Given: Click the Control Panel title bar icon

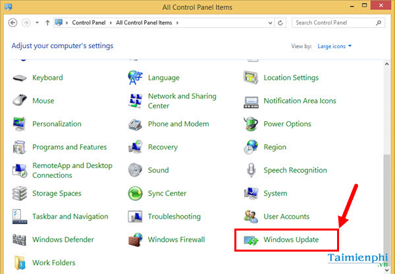Looking at the screenshot, I should [x=9, y=7].
